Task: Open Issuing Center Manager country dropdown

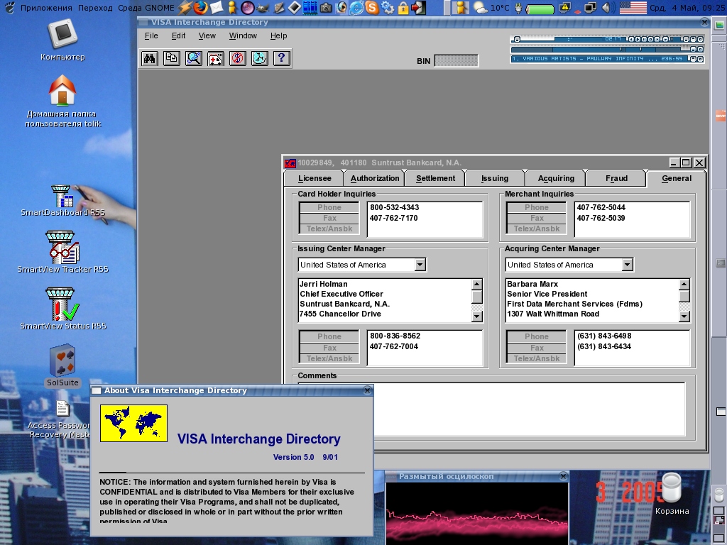Action: pyautogui.click(x=420, y=265)
